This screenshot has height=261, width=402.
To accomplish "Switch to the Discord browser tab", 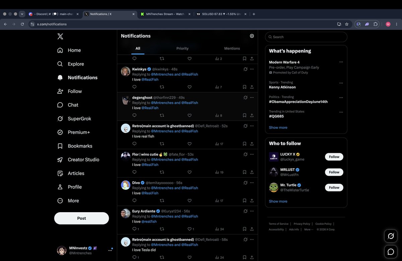I will coord(54,14).
